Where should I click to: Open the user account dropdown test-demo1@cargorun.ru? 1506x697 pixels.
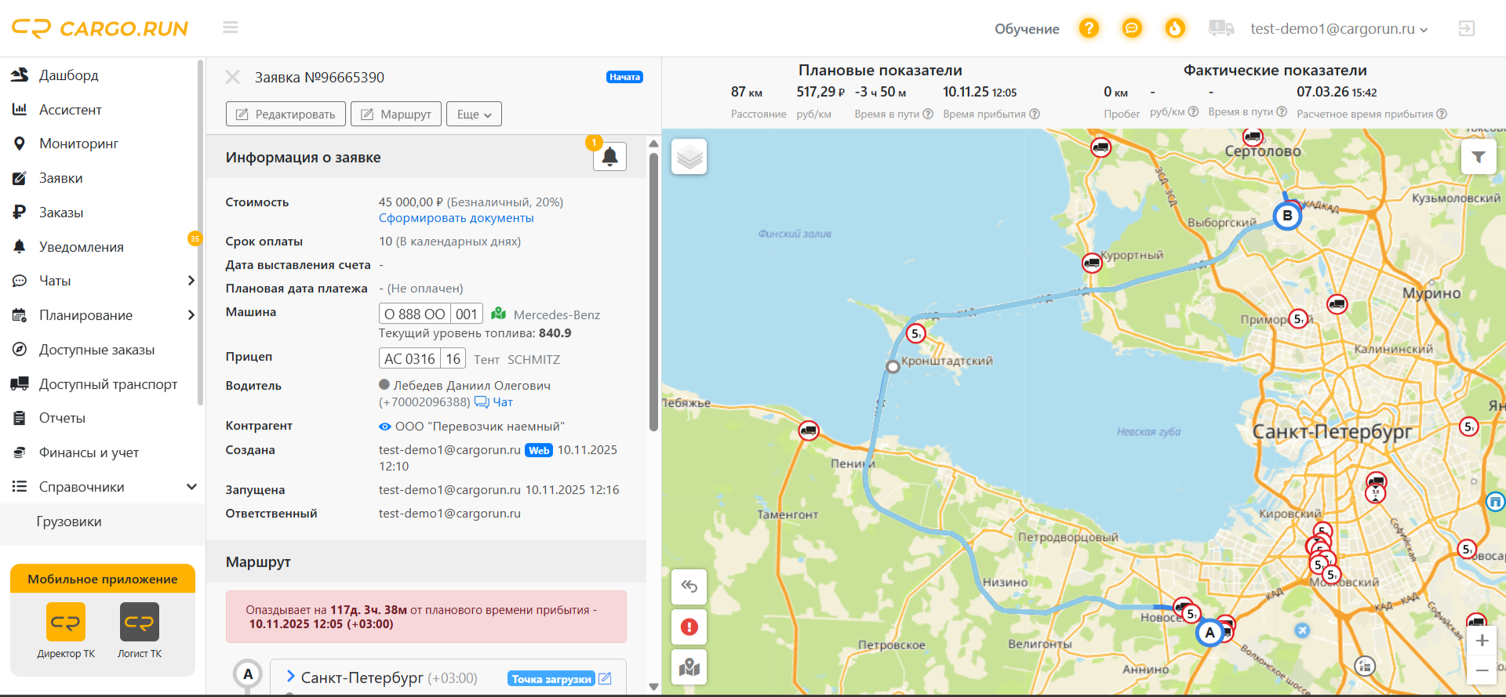1339,29
